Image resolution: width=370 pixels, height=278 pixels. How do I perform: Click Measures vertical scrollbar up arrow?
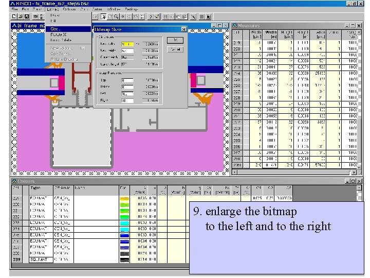[x=359, y=32]
